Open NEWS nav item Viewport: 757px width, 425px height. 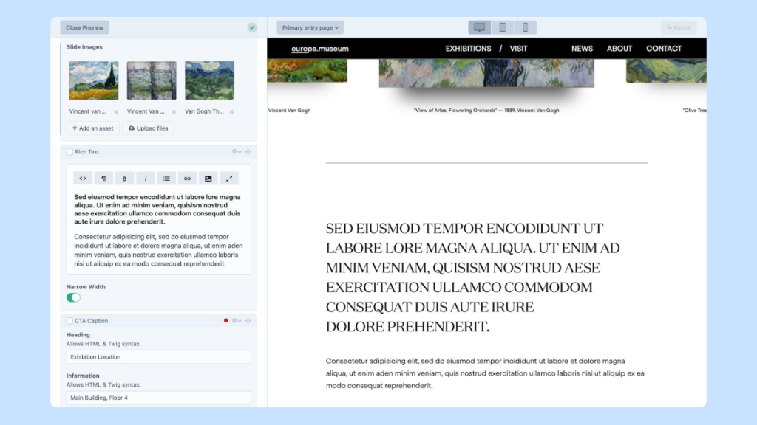tap(582, 49)
